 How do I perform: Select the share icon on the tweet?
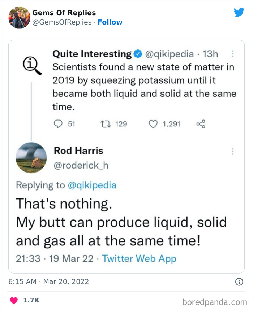pos(201,124)
